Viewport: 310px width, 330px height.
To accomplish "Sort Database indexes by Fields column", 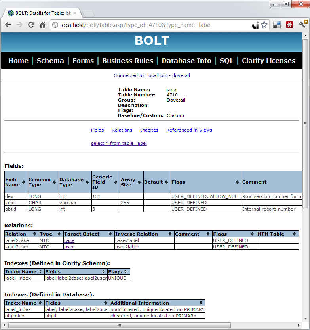I will (105, 303).
